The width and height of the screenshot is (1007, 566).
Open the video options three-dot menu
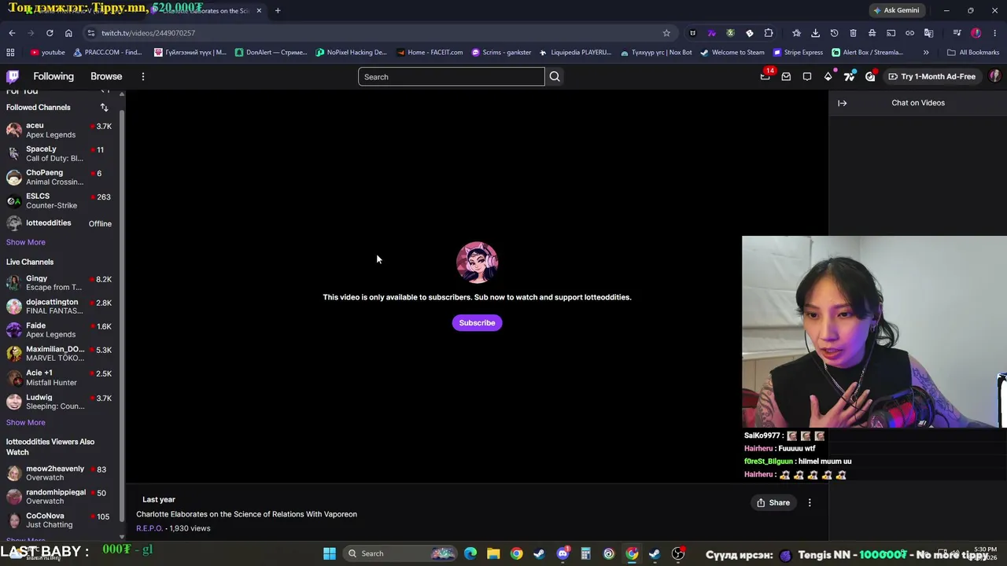(810, 502)
